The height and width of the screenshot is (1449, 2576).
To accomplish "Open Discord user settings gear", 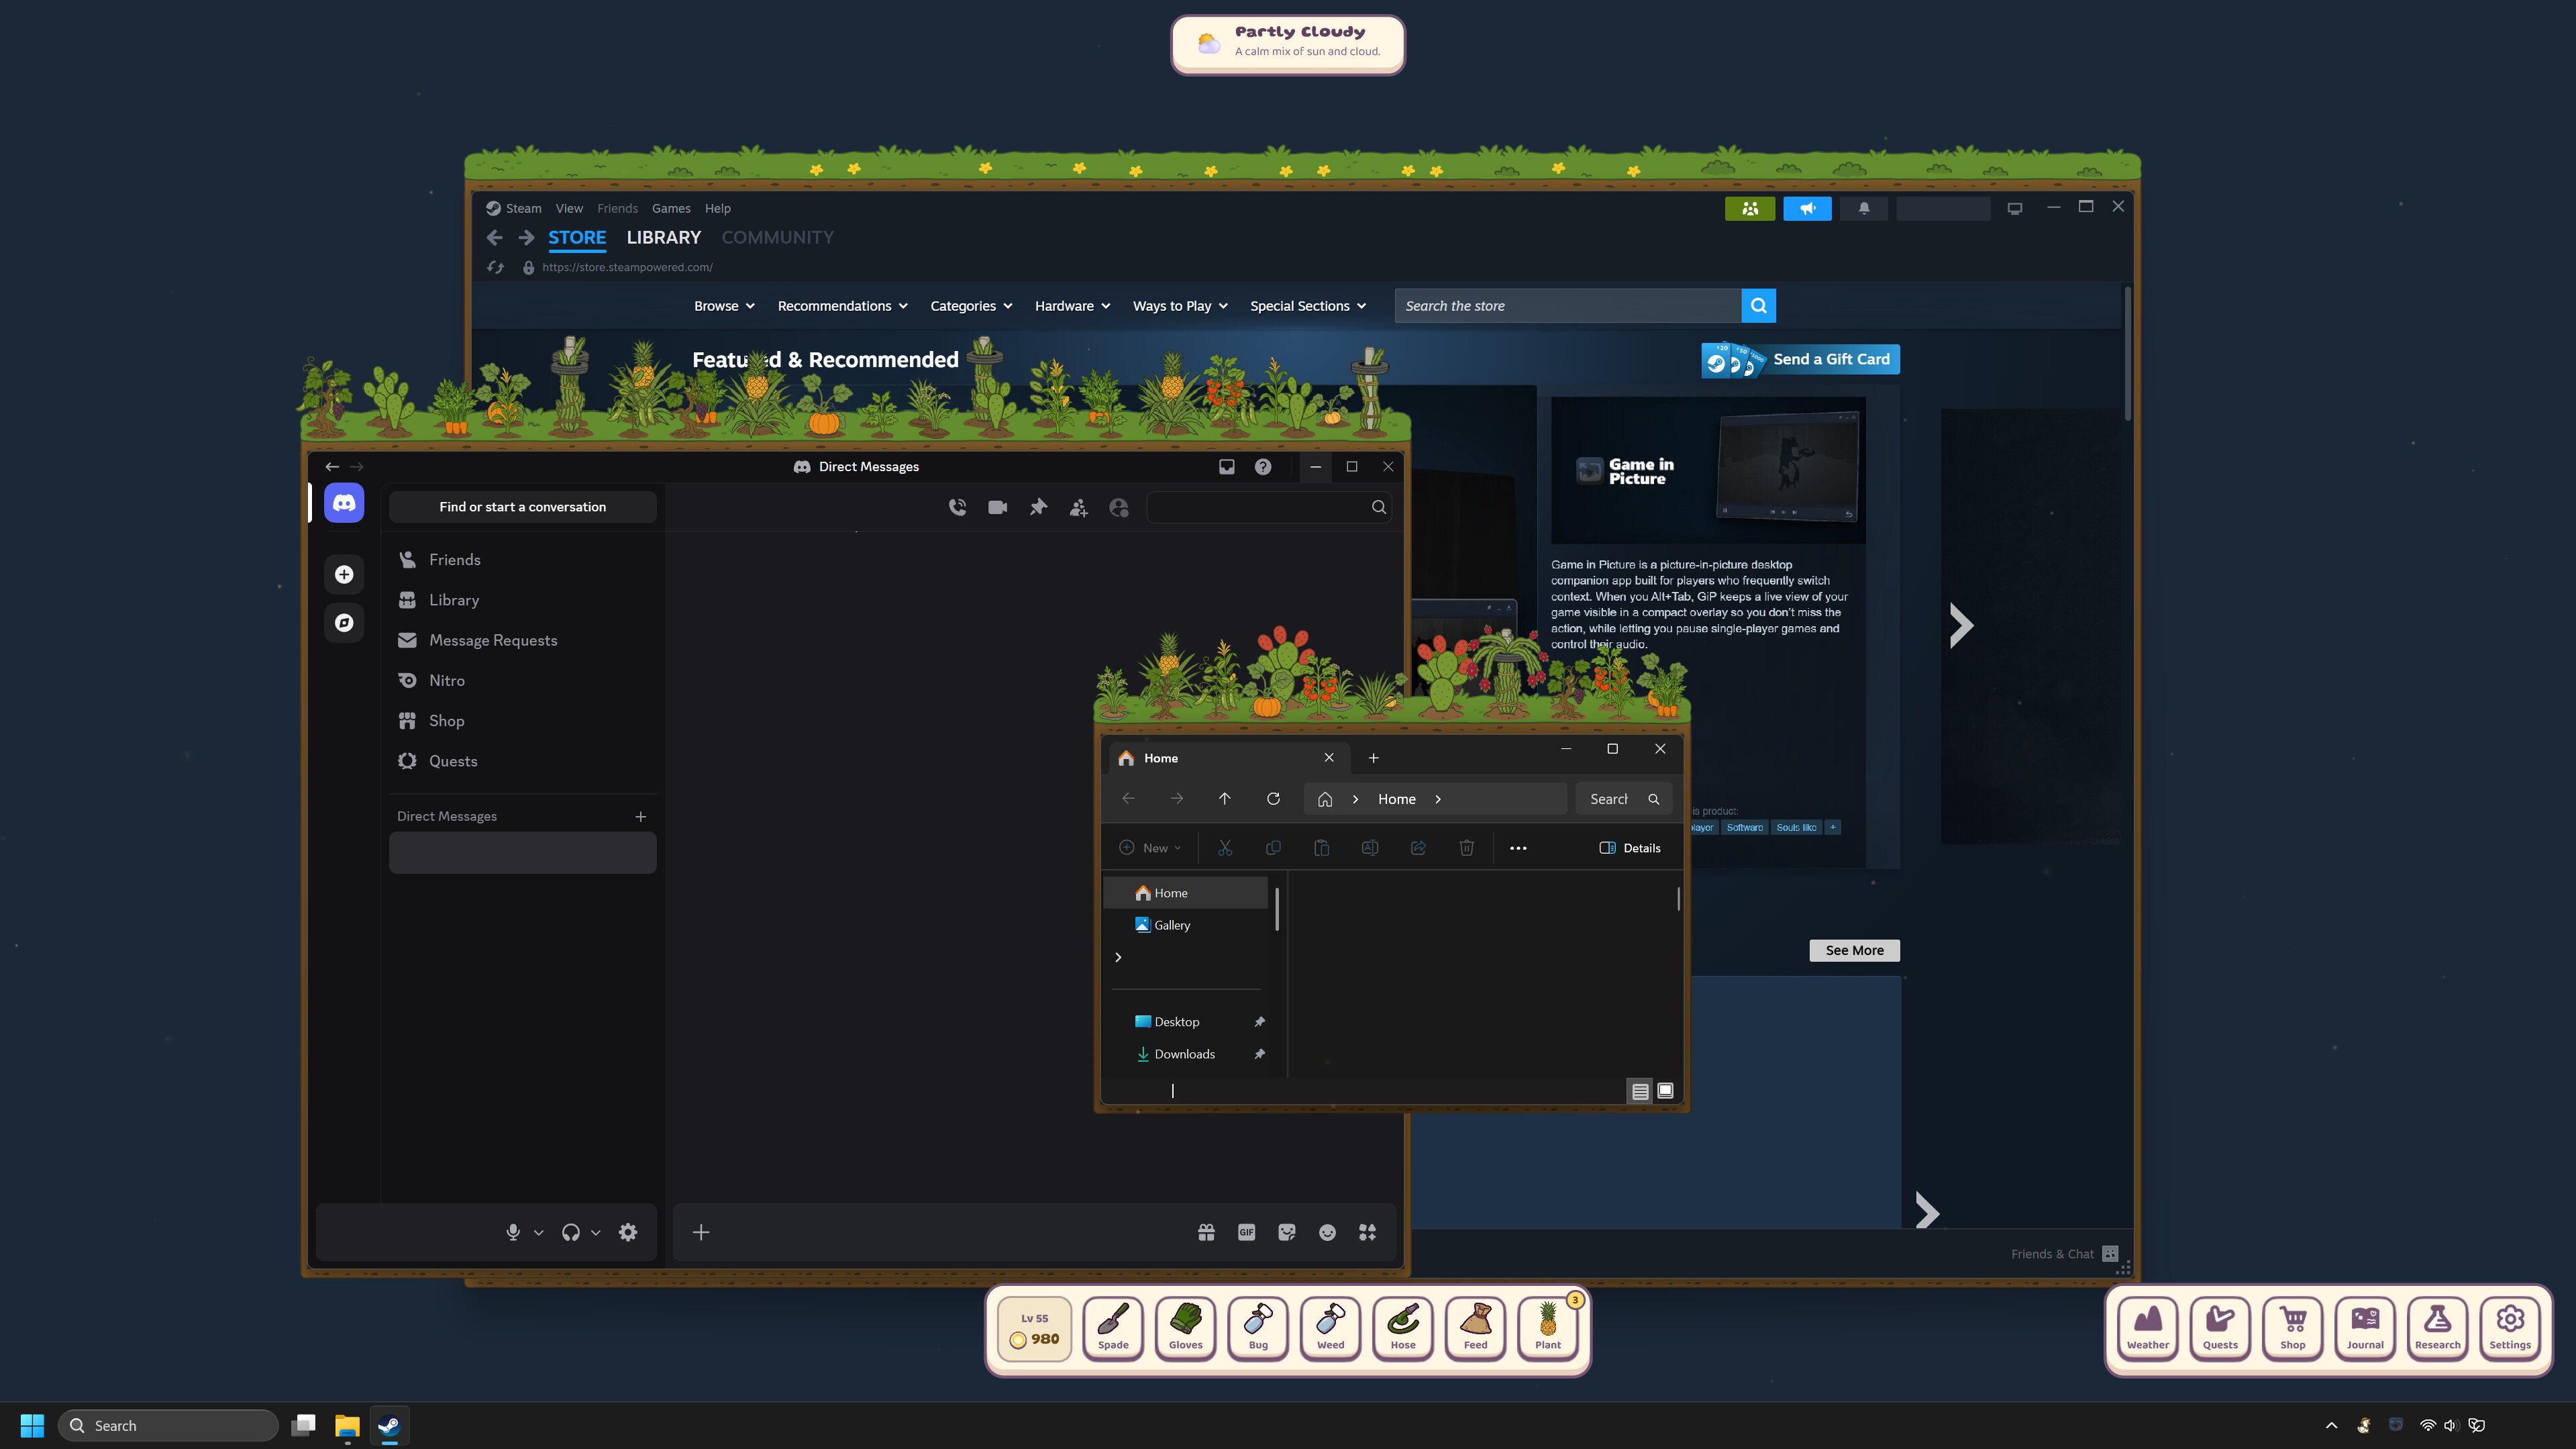I will pyautogui.click(x=628, y=1232).
